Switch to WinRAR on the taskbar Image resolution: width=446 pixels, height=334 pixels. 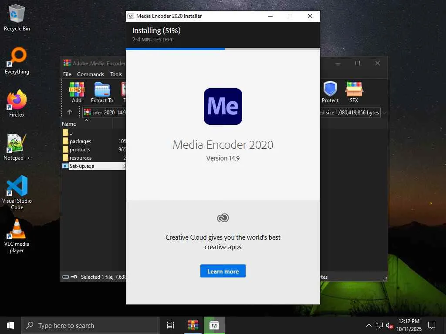click(193, 325)
